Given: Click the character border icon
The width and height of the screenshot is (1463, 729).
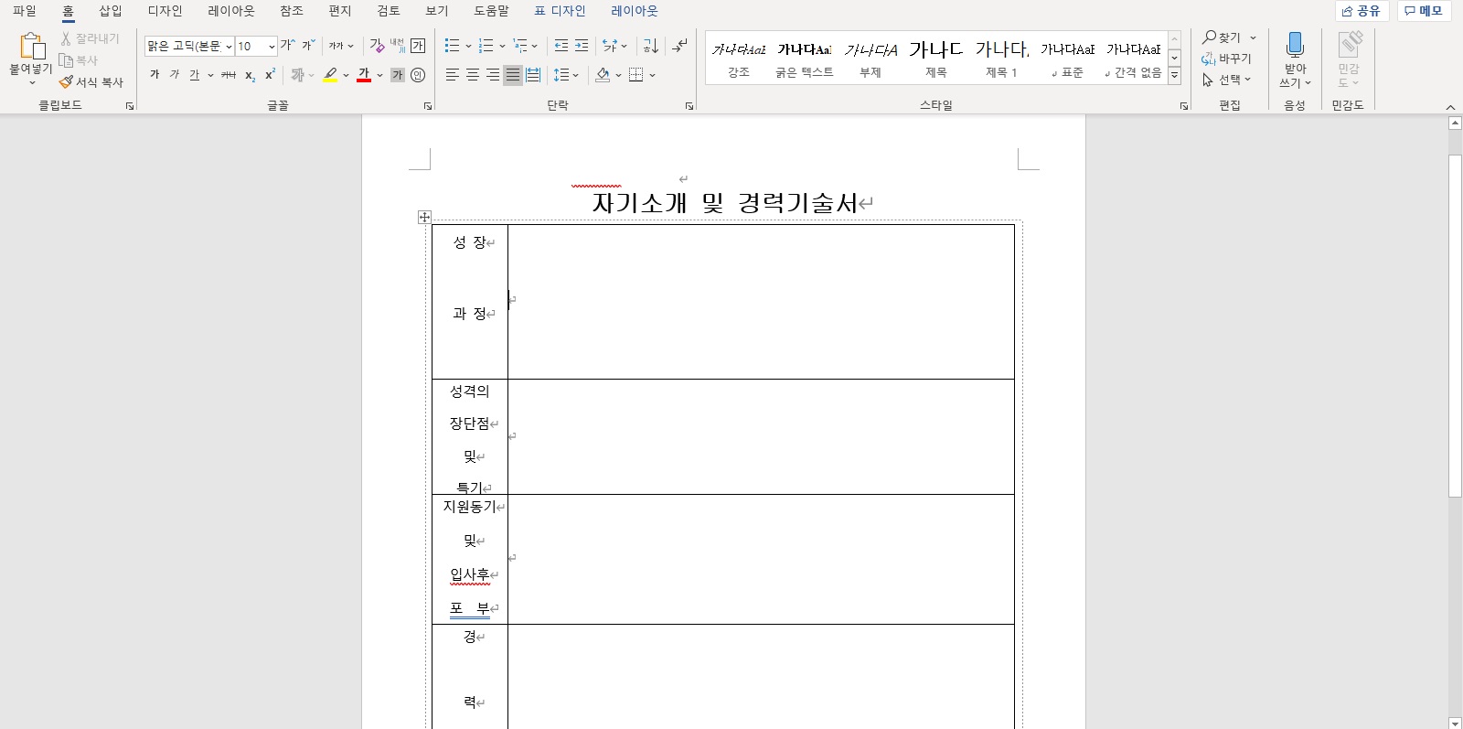Looking at the screenshot, I should click(418, 46).
